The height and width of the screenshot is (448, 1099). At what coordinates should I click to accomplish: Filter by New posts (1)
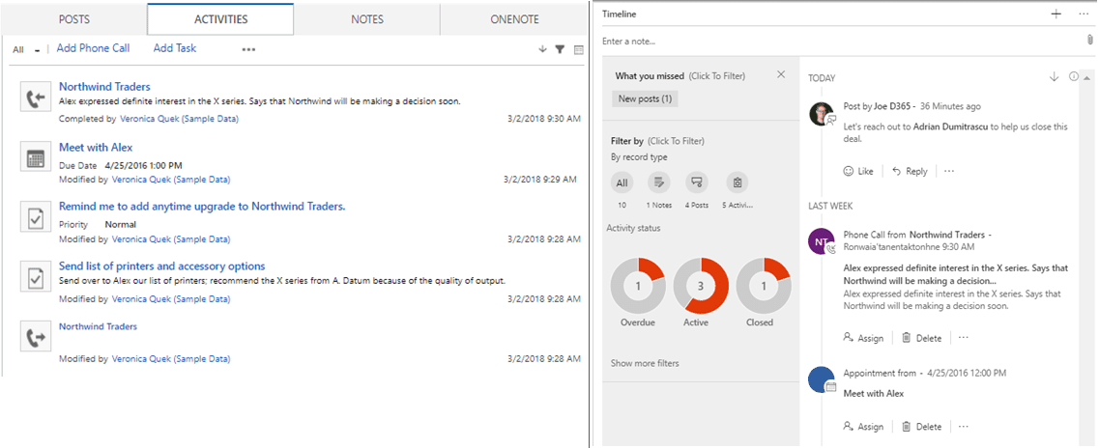(x=645, y=98)
